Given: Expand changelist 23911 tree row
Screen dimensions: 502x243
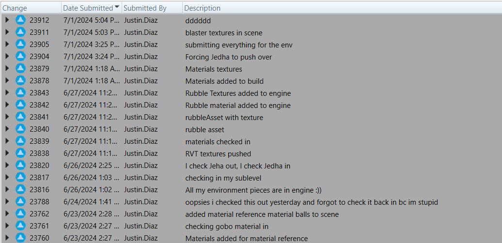Looking at the screenshot, I should coord(7,32).
